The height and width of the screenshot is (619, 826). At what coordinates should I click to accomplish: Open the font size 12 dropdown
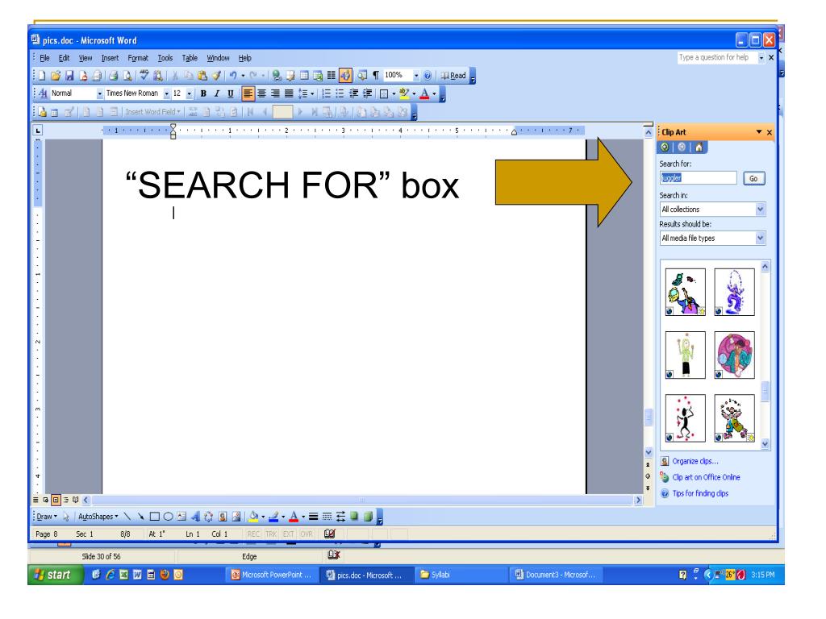tap(189, 93)
